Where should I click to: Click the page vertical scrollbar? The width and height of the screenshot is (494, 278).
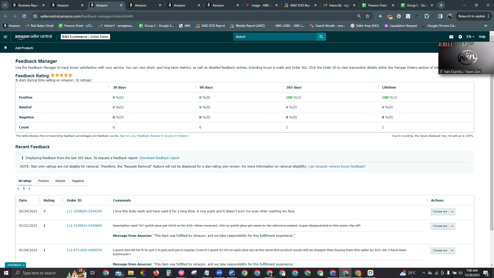tap(492, 133)
